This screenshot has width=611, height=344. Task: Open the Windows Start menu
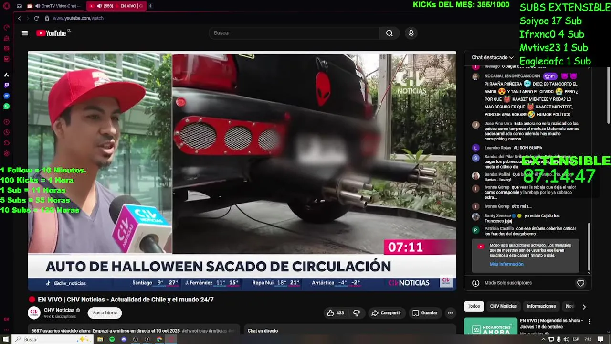[5, 339]
